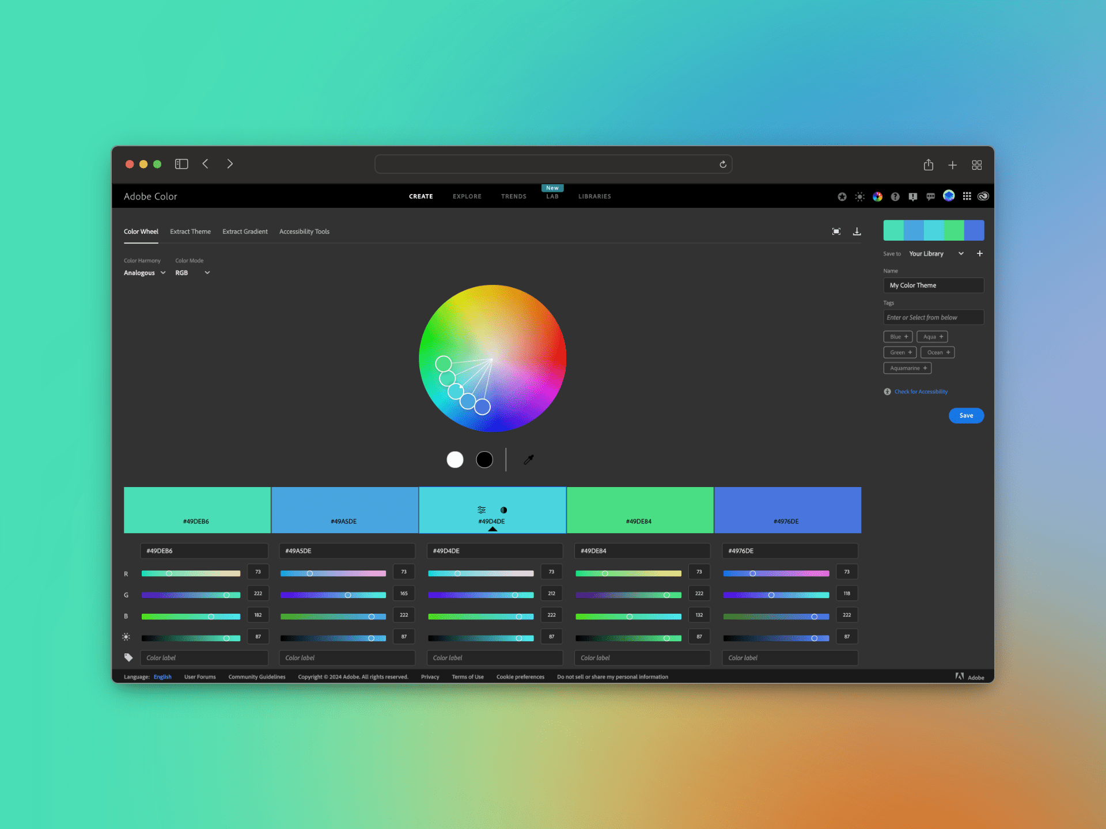Image resolution: width=1106 pixels, height=829 pixels.
Task: Select the black base color circle
Action: [x=484, y=459]
